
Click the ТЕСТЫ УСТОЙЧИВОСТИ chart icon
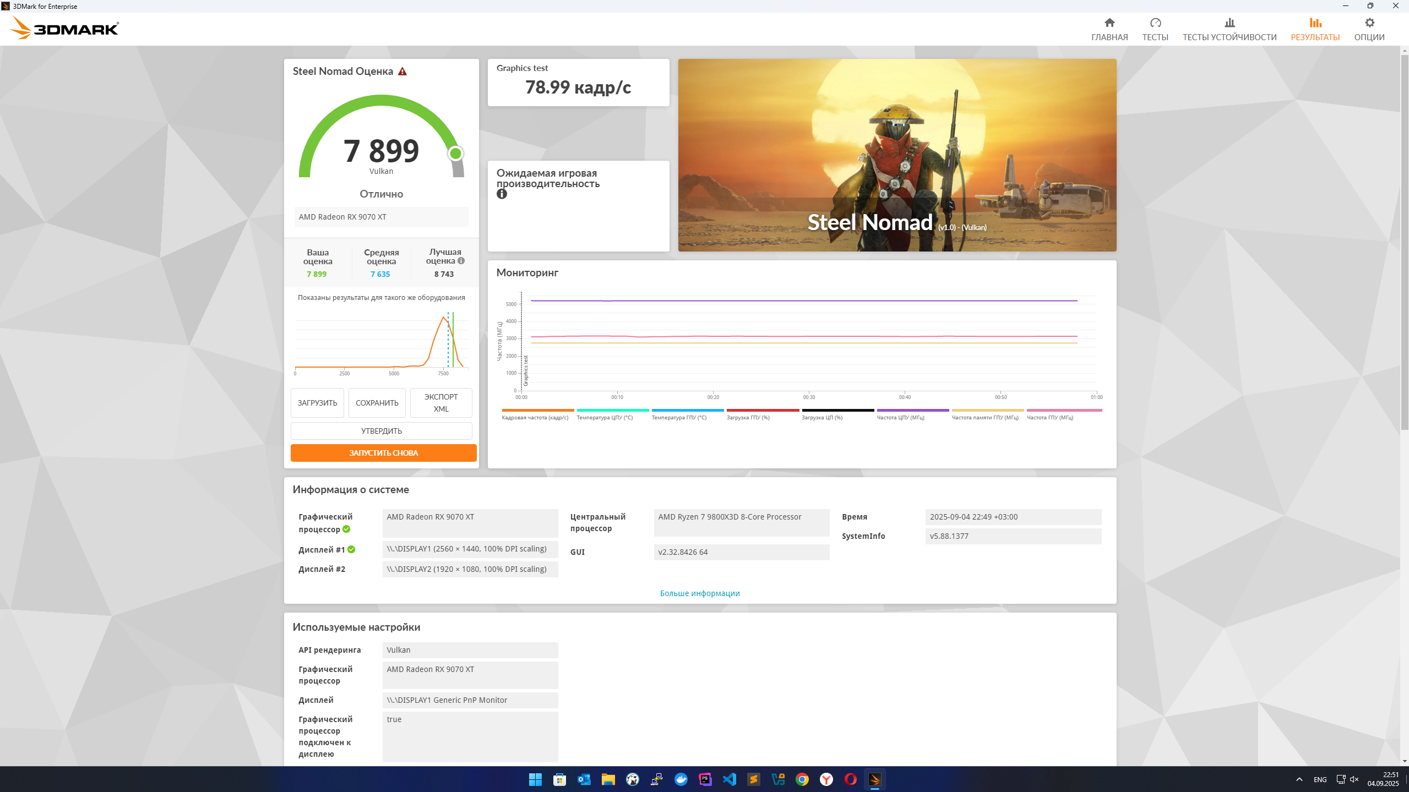(1229, 23)
